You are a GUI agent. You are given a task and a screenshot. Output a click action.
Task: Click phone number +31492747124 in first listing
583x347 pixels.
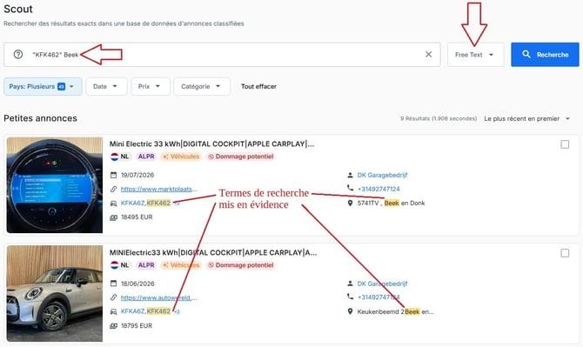tap(379, 189)
